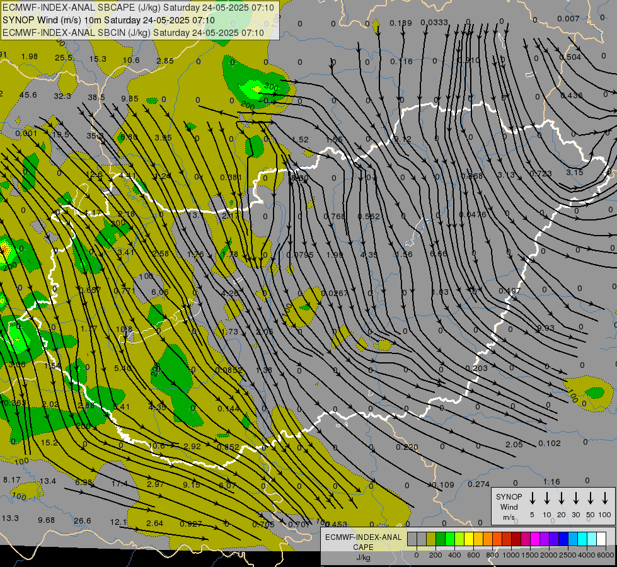Click the map value 0.274
617x567 pixels.
tap(478, 484)
